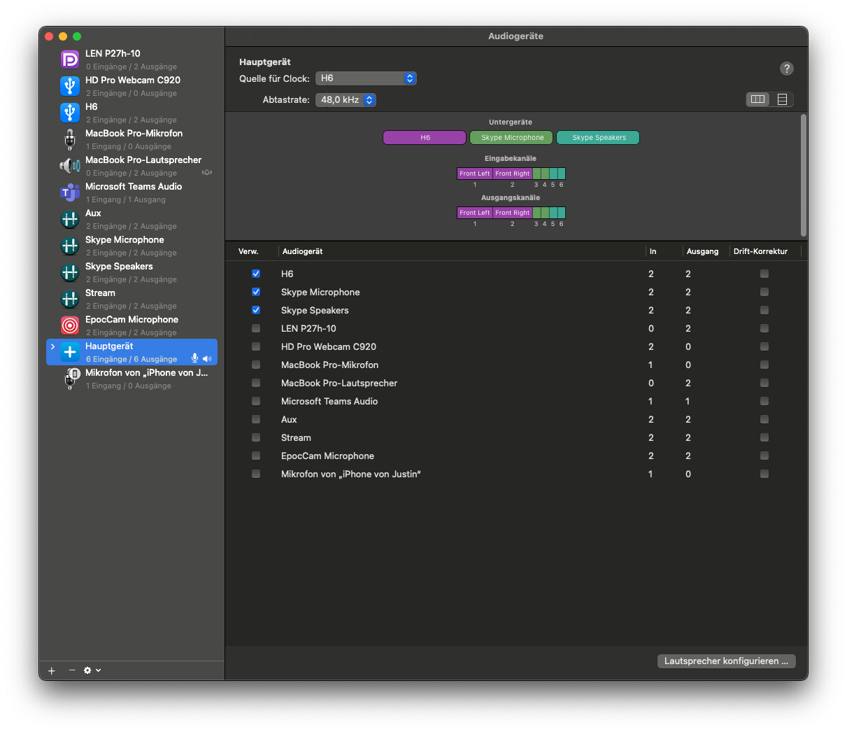Screen dimensions: 847x732
Task: Enable the Microsoft Teams Audio use checkbox
Action: pyautogui.click(x=256, y=401)
